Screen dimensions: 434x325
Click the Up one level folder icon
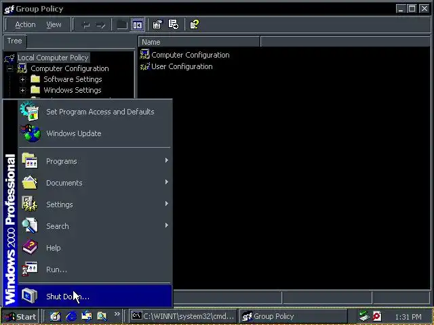click(x=122, y=25)
